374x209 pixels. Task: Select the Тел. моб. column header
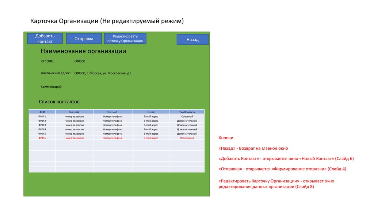pos(112,112)
